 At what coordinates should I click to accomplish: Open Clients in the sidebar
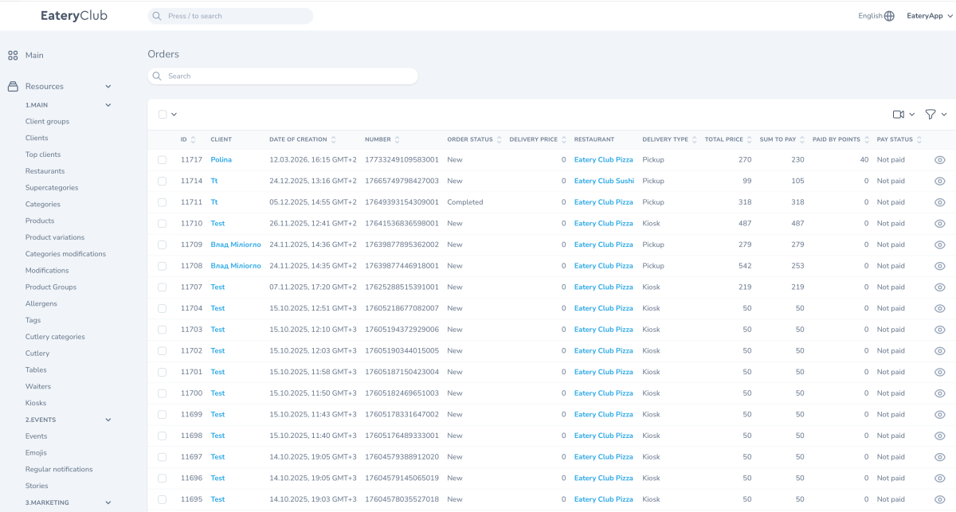pyautogui.click(x=37, y=139)
